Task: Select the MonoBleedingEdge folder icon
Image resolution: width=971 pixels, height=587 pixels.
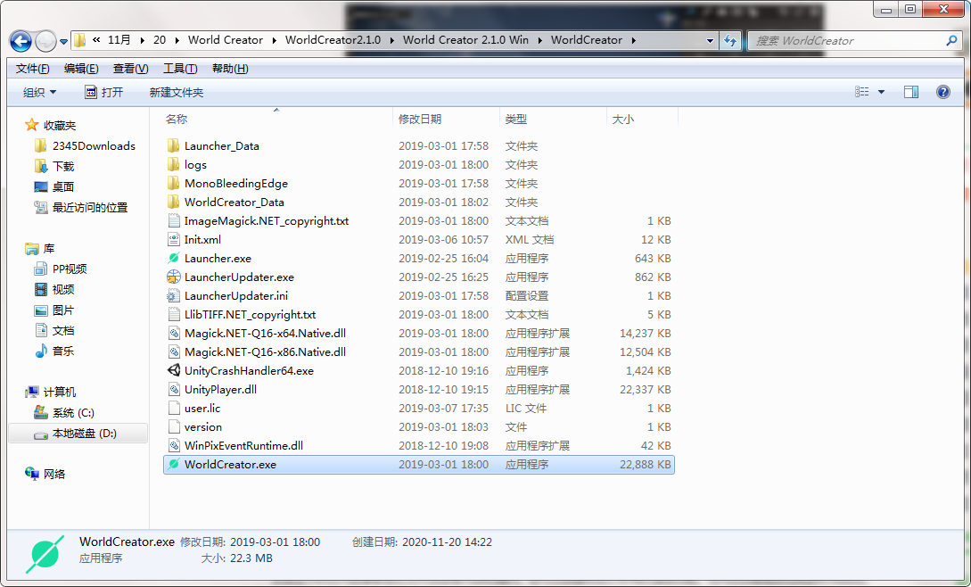Action: click(174, 184)
